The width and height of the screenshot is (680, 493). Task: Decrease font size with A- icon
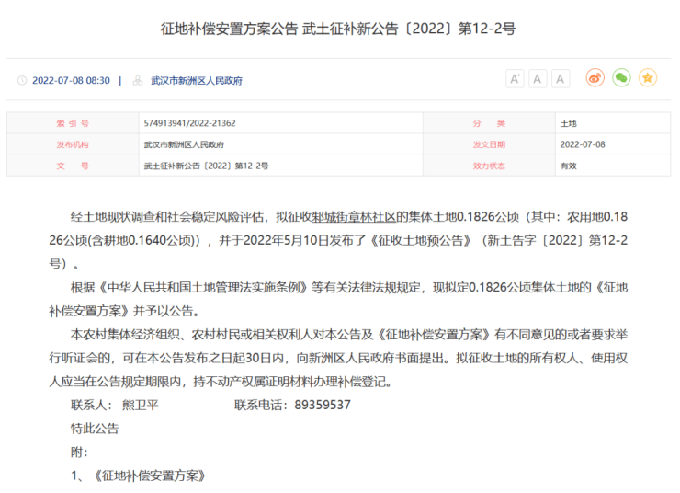(x=538, y=79)
